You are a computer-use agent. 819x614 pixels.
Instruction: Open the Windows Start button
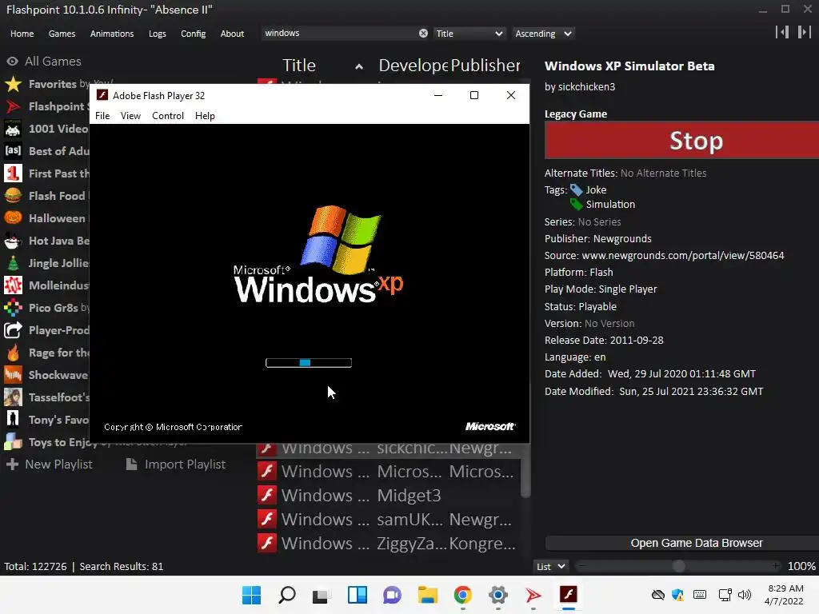point(251,595)
